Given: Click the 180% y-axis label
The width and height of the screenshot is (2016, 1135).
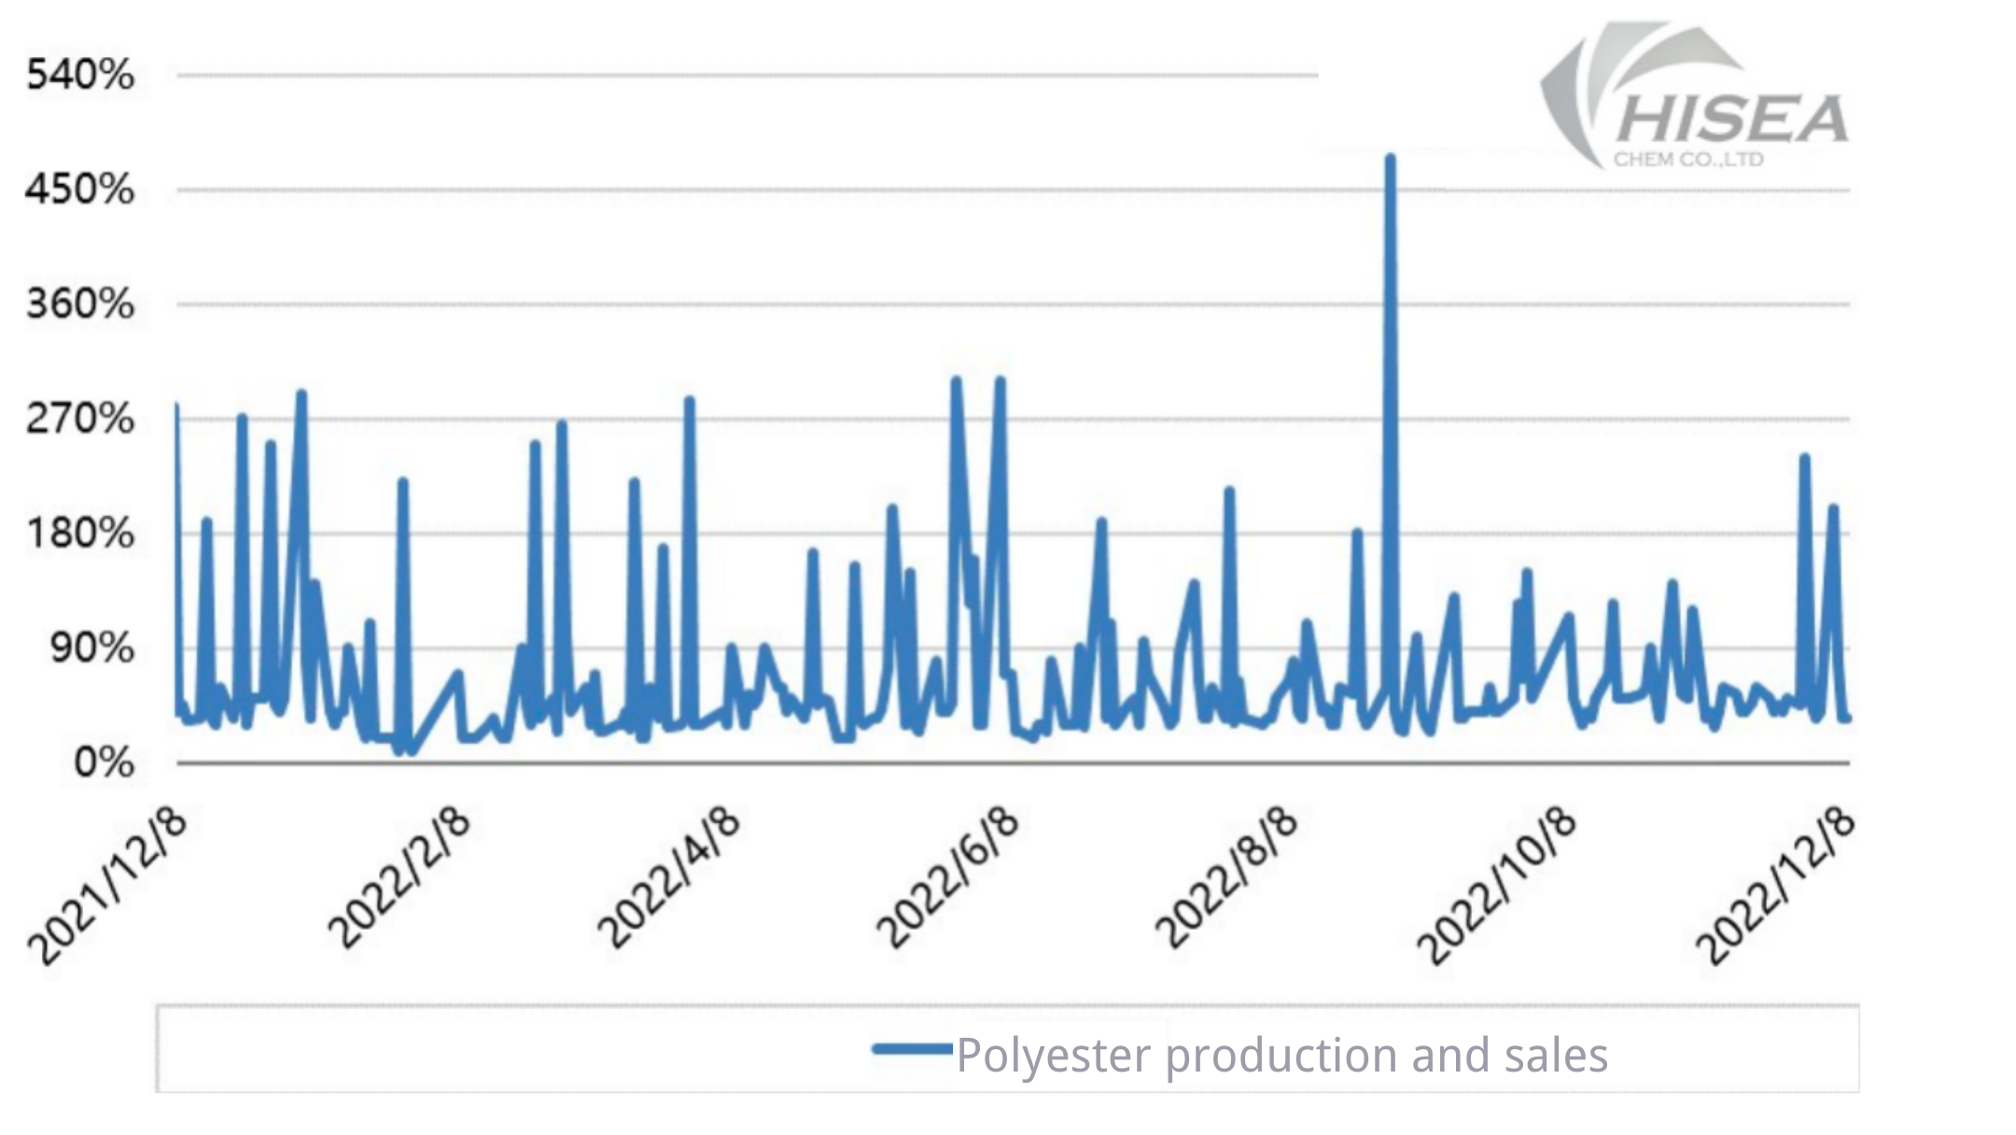Looking at the screenshot, I should pyautogui.click(x=80, y=534).
